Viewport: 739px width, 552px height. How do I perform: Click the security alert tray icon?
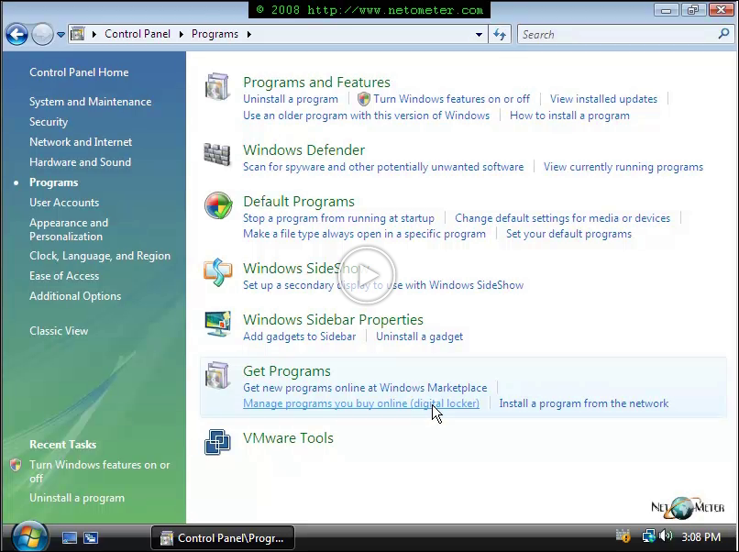pos(623,536)
